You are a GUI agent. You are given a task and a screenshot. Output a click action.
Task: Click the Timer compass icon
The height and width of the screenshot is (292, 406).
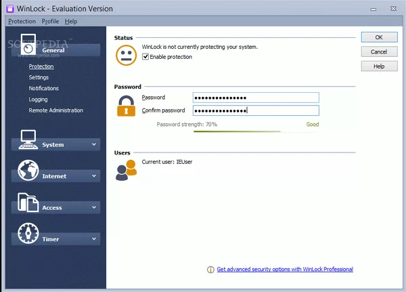[28, 234]
